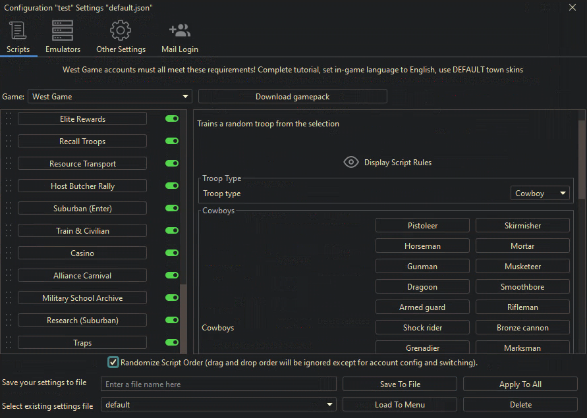
Task: Switch to the Other Settings tab label
Action: click(121, 49)
